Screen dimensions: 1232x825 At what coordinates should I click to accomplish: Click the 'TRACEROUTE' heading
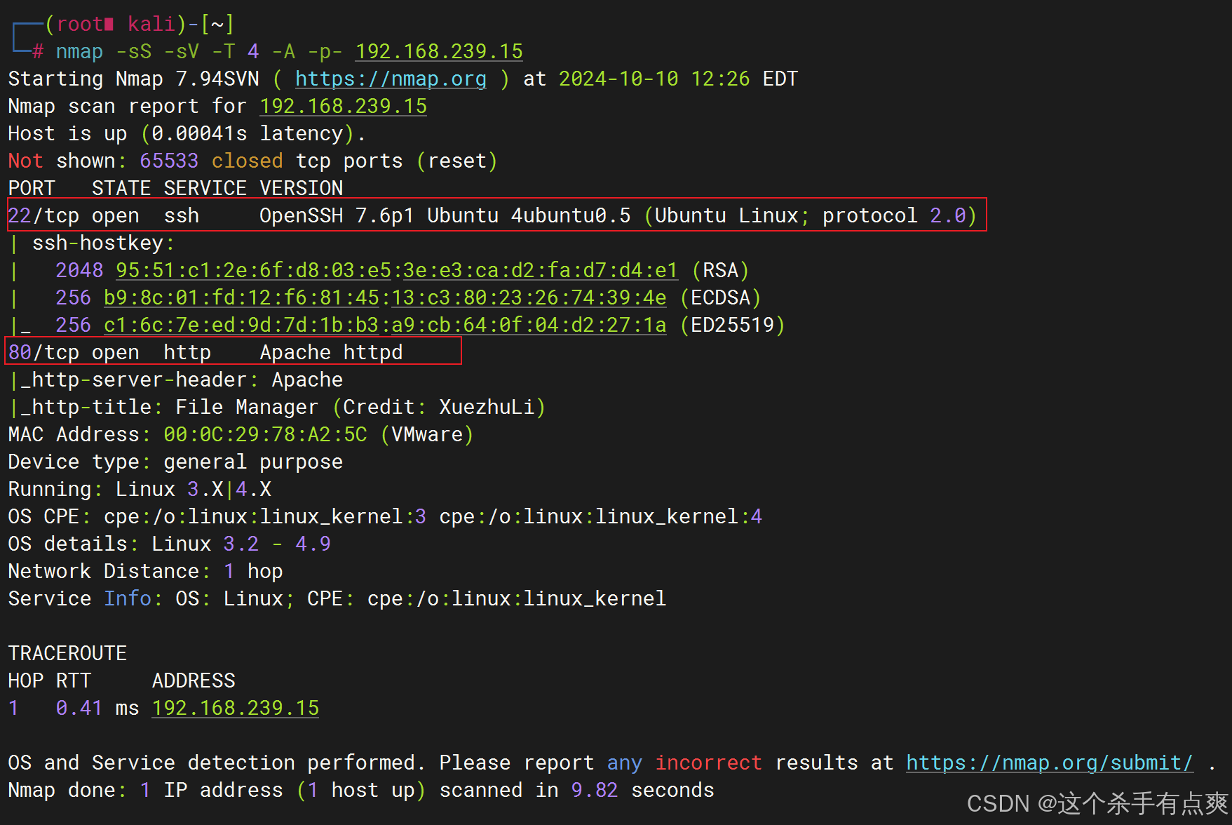(67, 654)
